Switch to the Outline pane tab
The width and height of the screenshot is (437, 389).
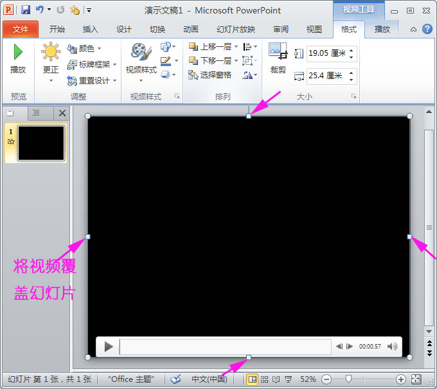[x=36, y=113]
